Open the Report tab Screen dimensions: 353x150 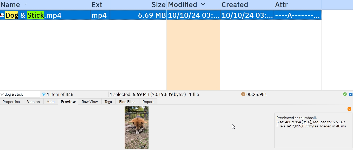tap(148, 102)
